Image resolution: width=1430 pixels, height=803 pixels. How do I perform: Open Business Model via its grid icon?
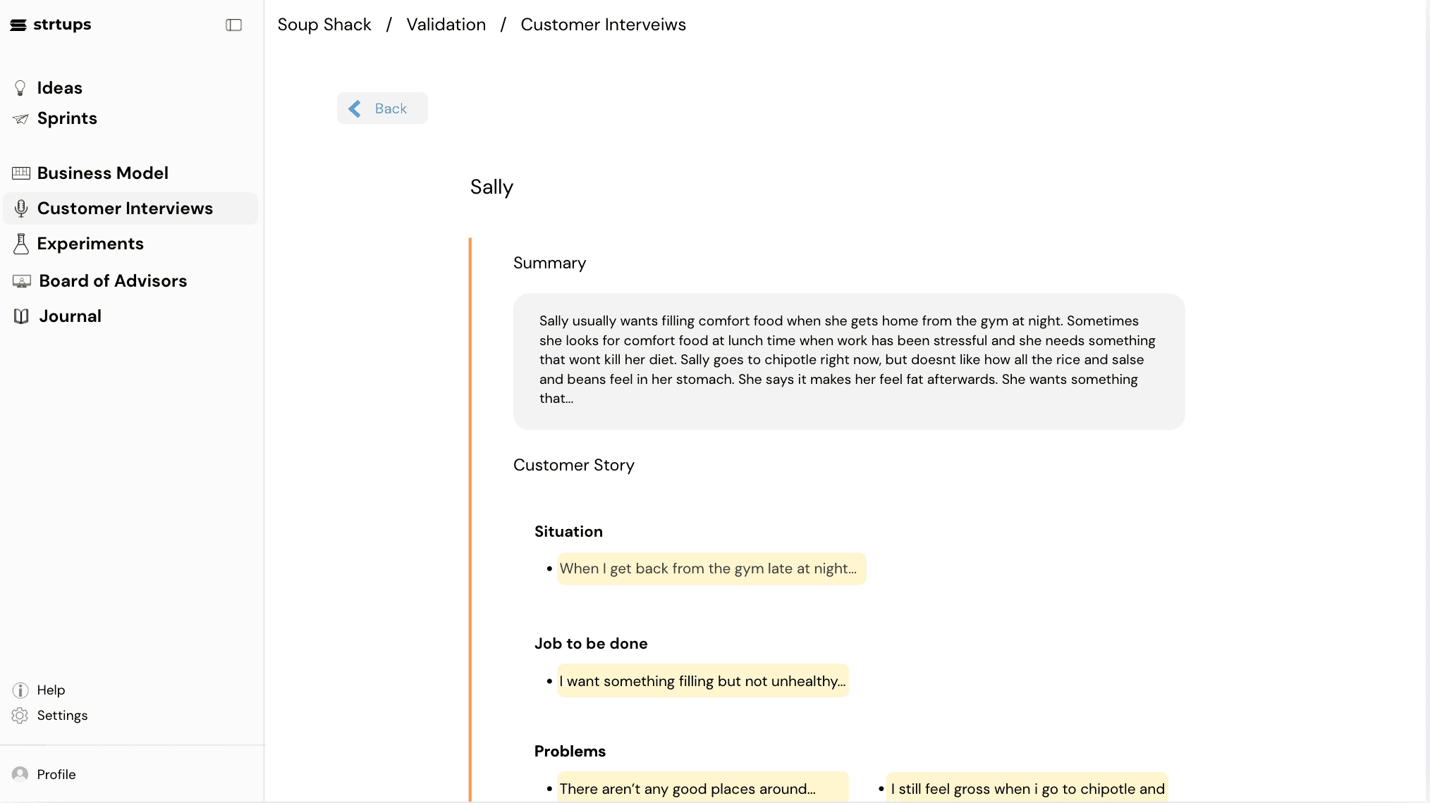[20, 173]
